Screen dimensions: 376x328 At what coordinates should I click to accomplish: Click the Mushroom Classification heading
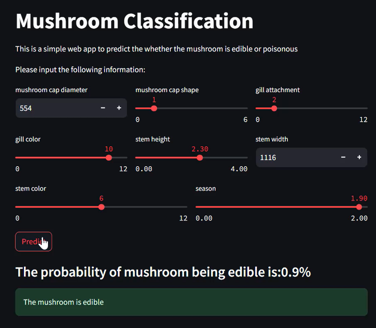click(134, 21)
